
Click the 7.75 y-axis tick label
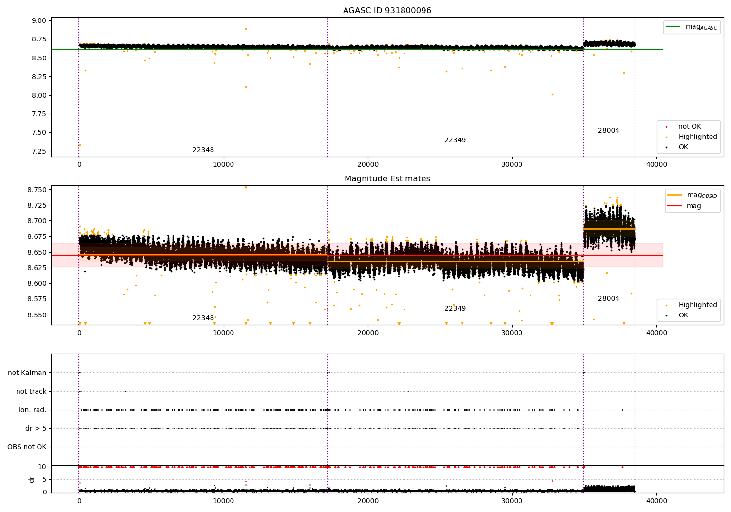pyautogui.click(x=39, y=114)
